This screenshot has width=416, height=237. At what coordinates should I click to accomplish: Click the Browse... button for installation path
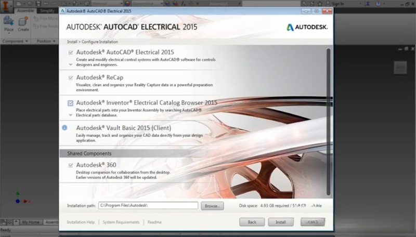212,206
